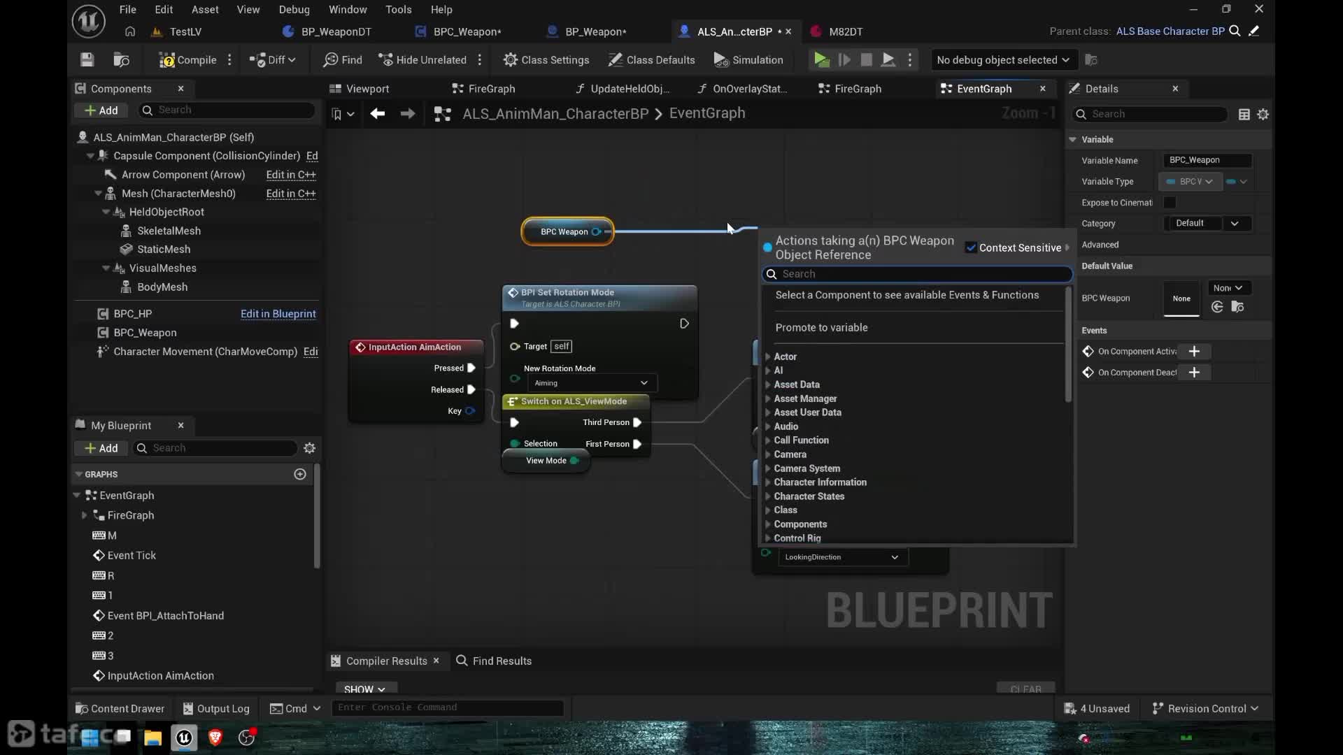The width and height of the screenshot is (1343, 755).
Task: Select Promote to variable
Action: tap(821, 328)
